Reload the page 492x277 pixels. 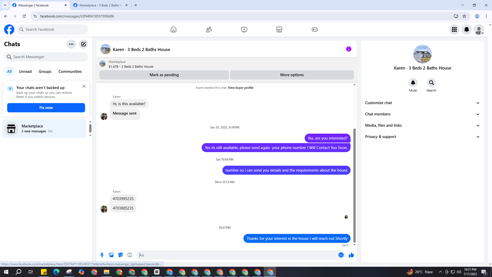click(x=24, y=16)
